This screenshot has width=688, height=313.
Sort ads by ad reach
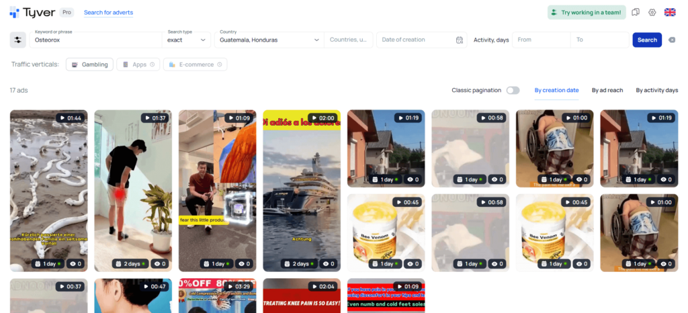point(607,90)
